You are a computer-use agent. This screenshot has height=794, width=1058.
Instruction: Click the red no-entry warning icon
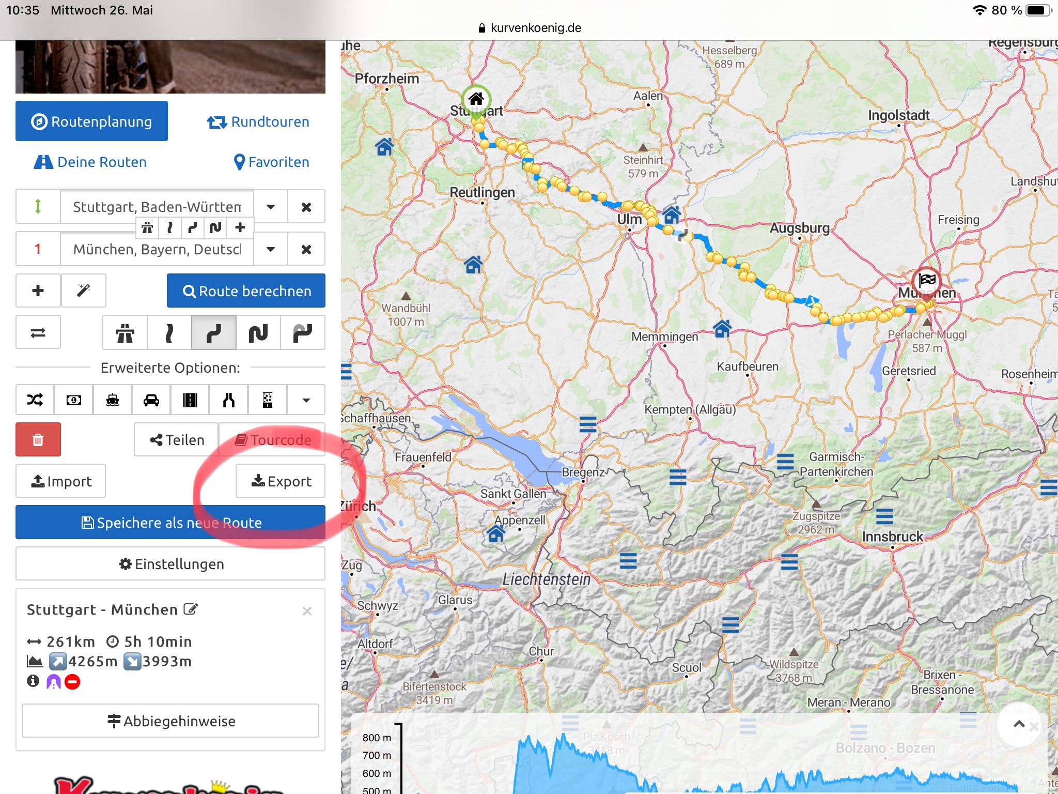72,682
